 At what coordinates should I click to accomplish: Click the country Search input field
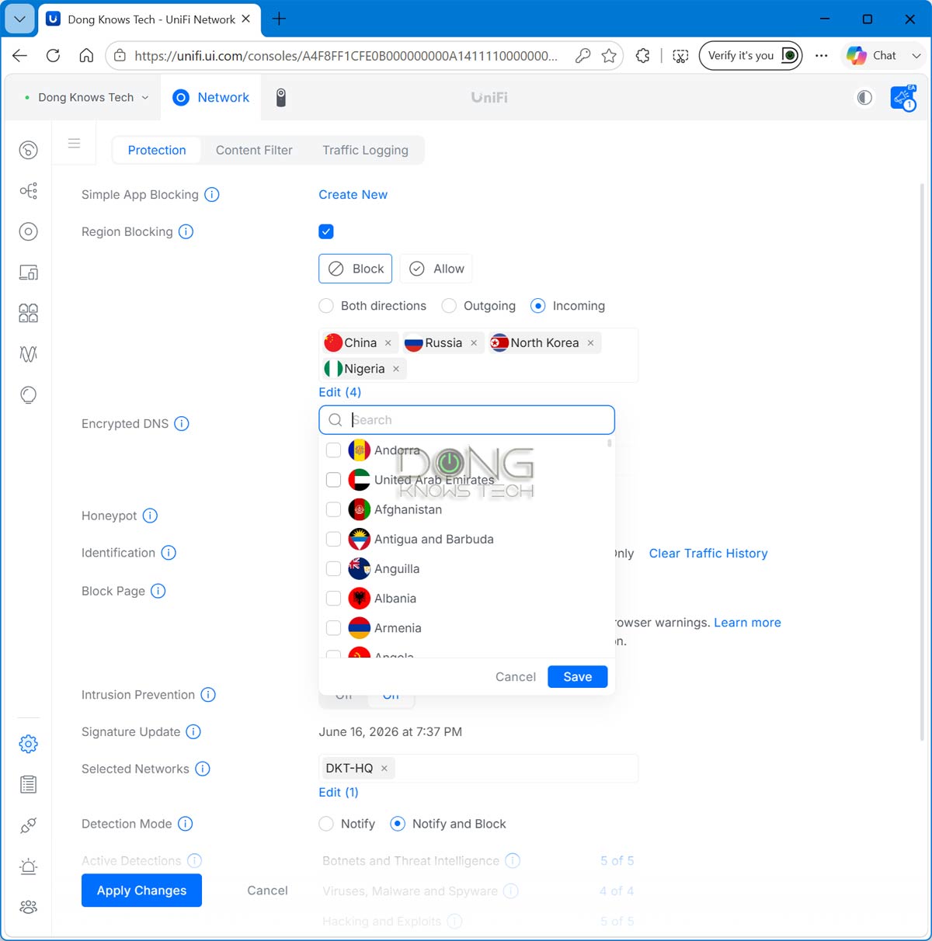(x=467, y=420)
